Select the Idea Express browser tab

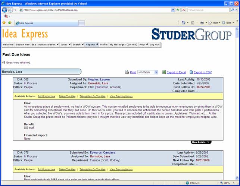tap(47, 23)
